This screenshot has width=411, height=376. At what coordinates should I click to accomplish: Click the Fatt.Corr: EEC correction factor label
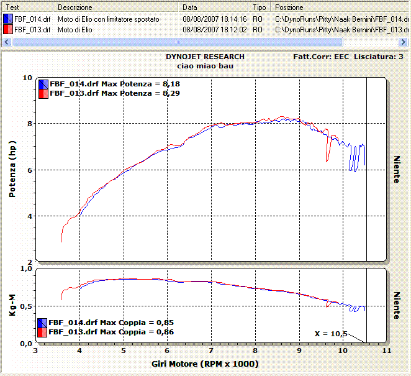[x=321, y=57]
